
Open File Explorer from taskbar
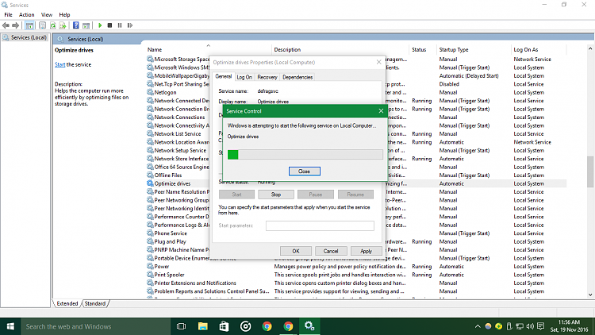202,326
